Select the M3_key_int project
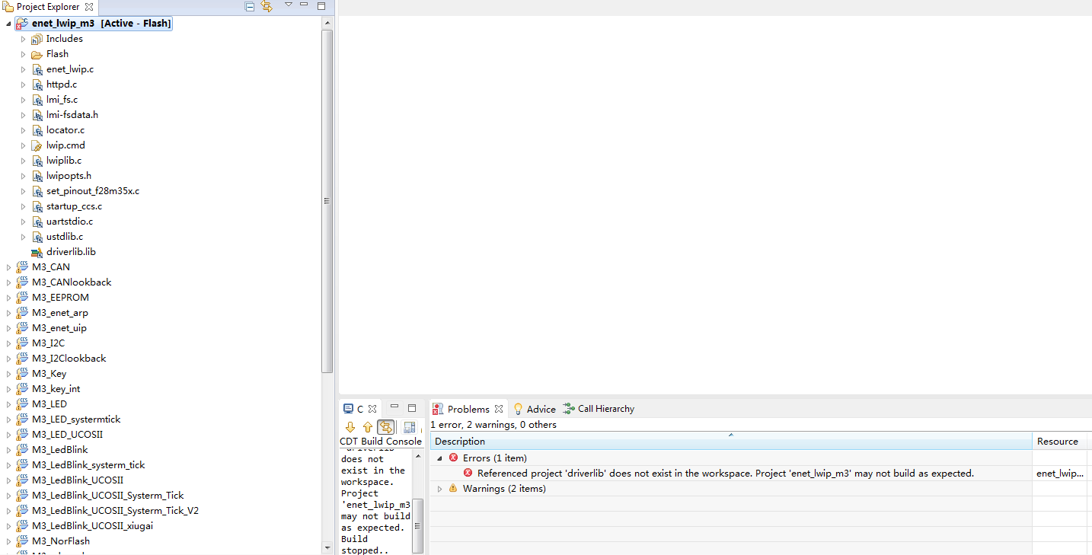Screen dimensions: 1092x555 [x=56, y=389]
